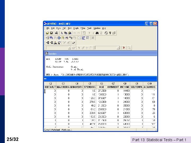Click the Find binoculars icon

pos(97,33)
